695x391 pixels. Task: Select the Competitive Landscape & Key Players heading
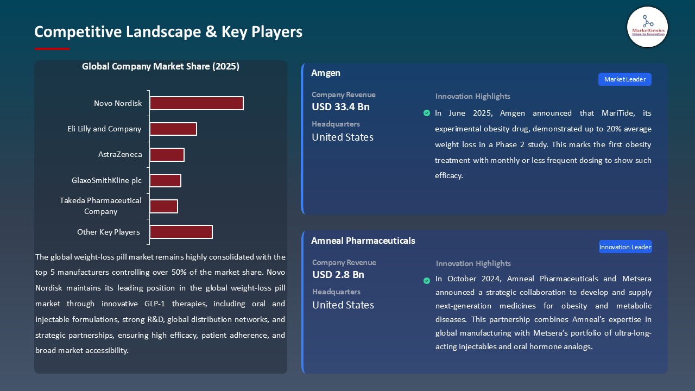click(168, 32)
